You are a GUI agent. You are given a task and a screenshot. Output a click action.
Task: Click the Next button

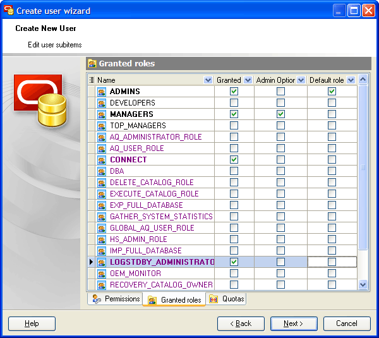(294, 323)
